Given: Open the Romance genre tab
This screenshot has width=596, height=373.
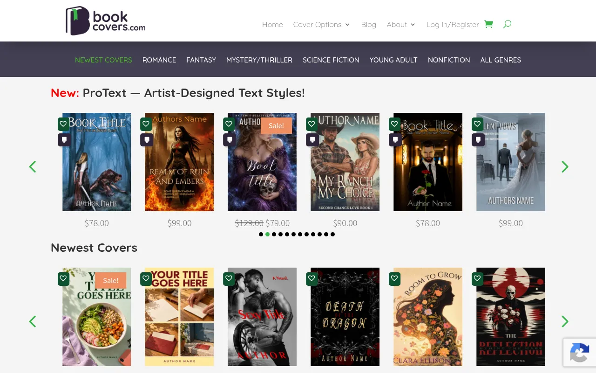Looking at the screenshot, I should click(159, 60).
